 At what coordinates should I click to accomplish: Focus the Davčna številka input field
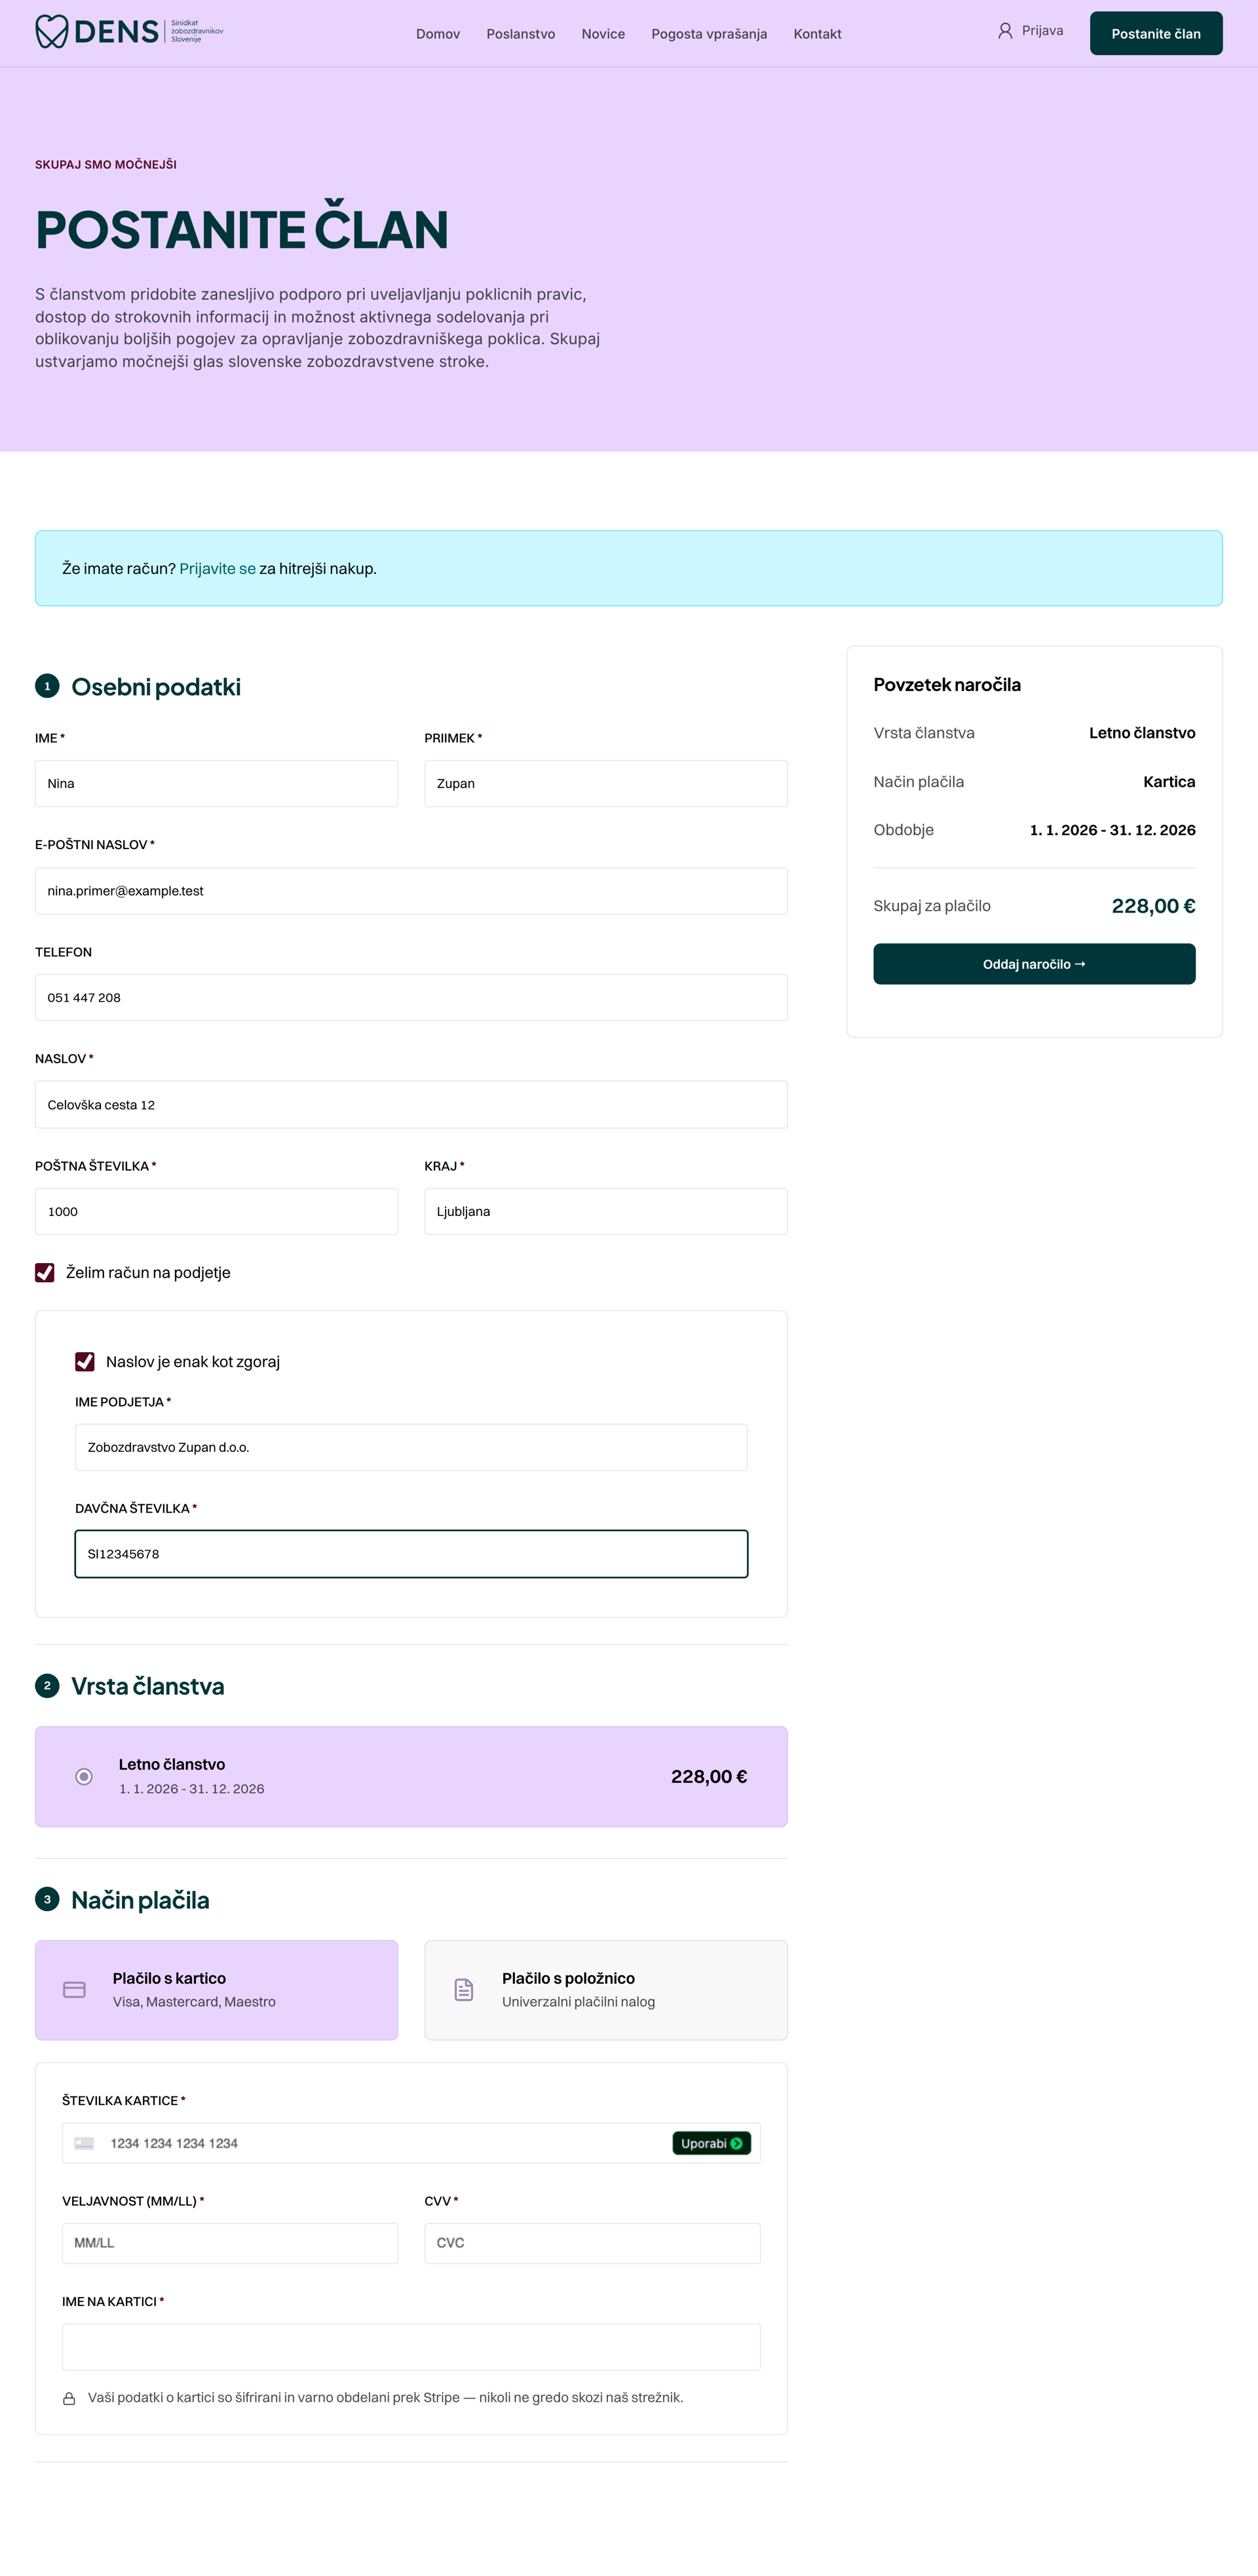[x=411, y=1554]
